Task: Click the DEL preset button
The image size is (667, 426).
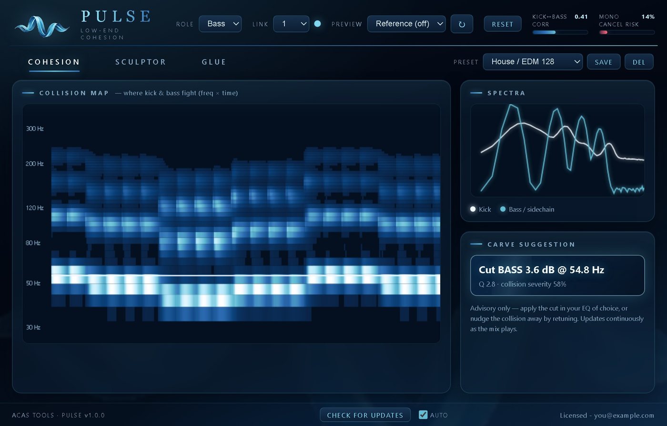Action: coord(639,62)
